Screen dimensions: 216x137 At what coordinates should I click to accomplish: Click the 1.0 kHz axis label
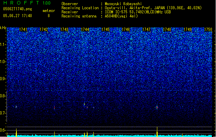(3, 62)
